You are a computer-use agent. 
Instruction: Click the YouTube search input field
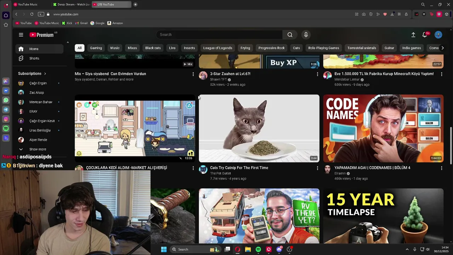coord(219,35)
